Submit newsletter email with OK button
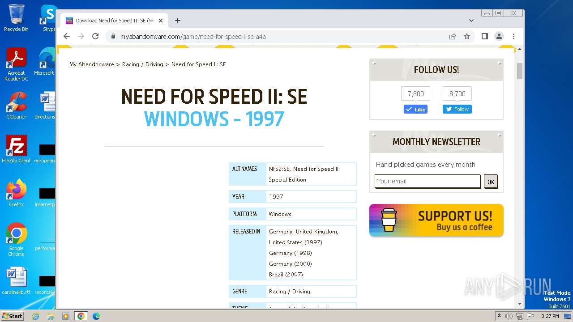Viewport: 573px width, 322px height. click(x=491, y=182)
